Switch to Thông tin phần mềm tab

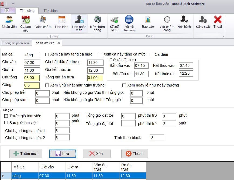click(x=16, y=43)
